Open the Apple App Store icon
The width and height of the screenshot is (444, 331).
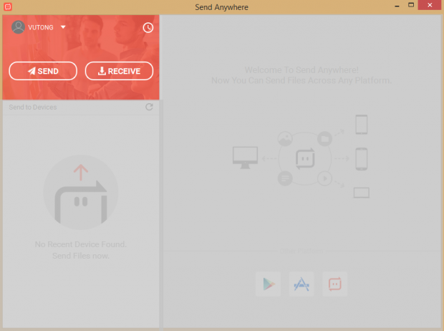301,284
